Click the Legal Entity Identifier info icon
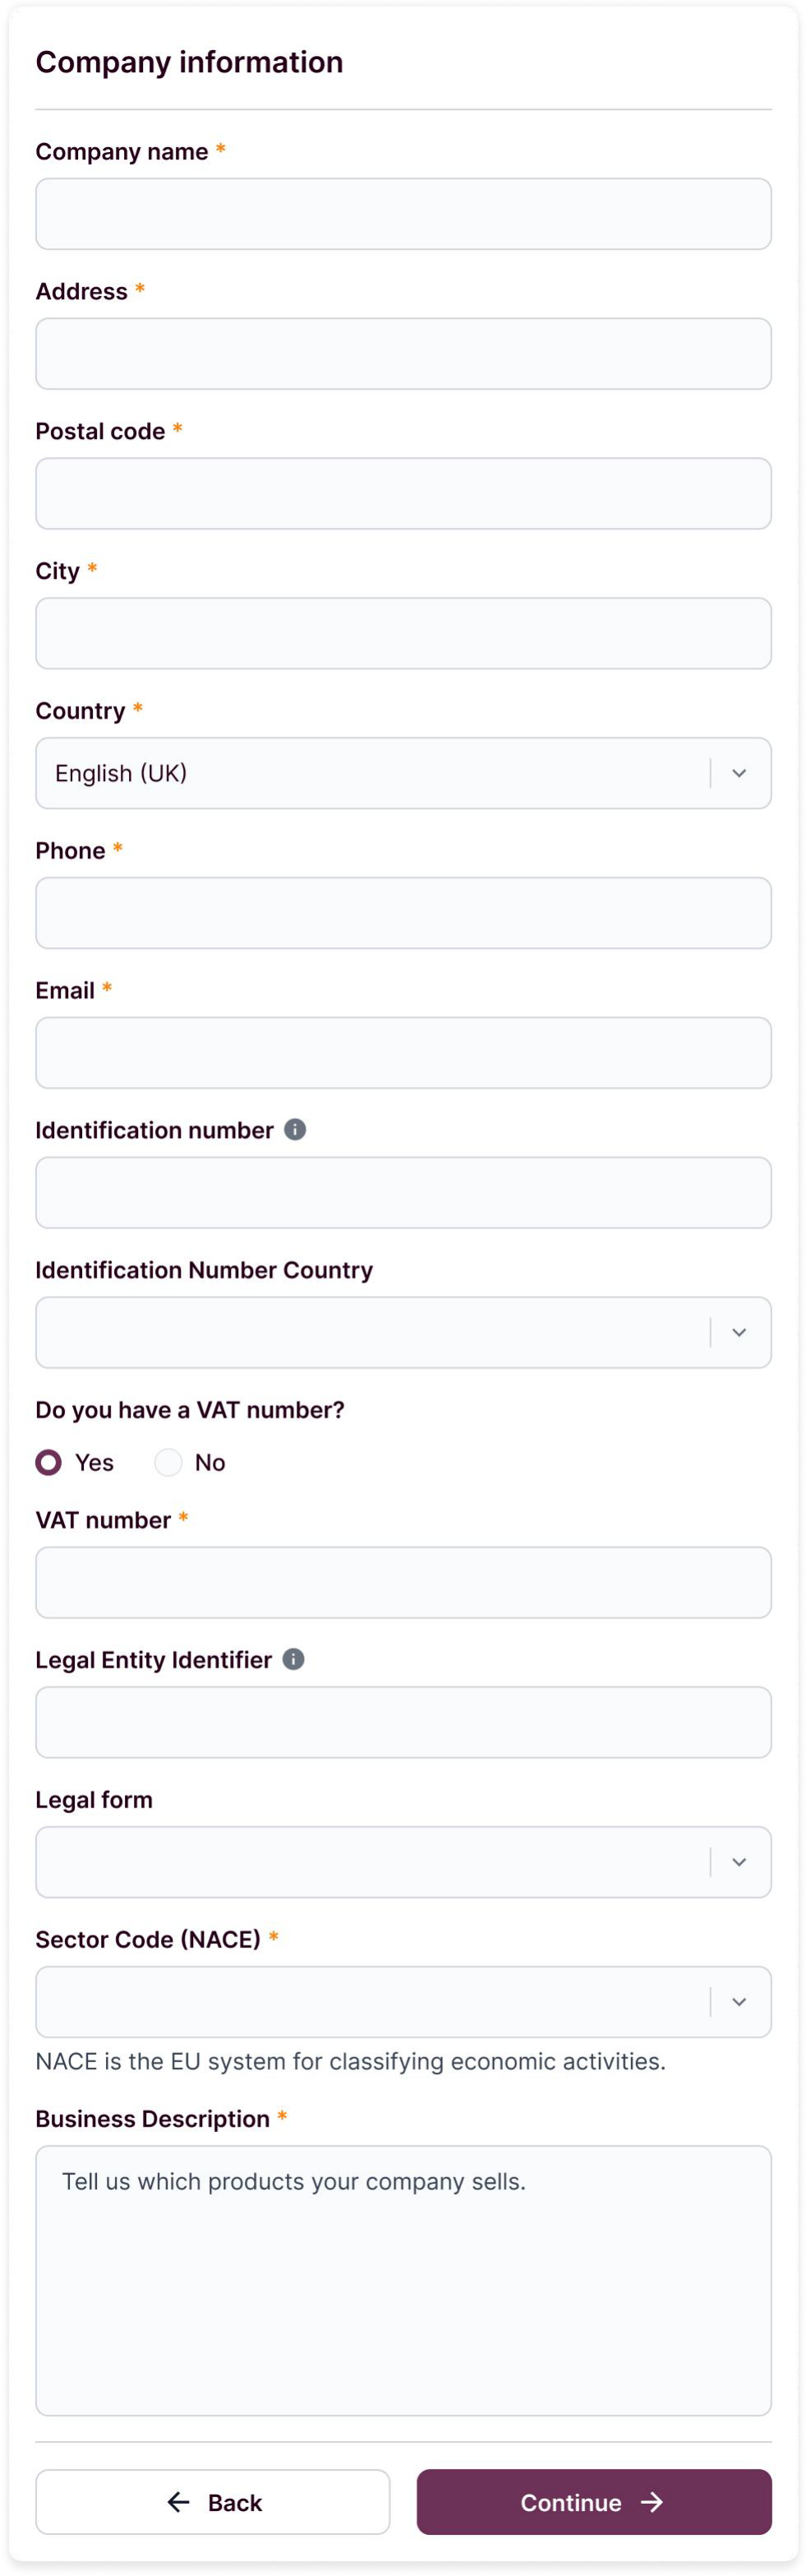Screen dimensions: 806x2576 click(293, 1659)
